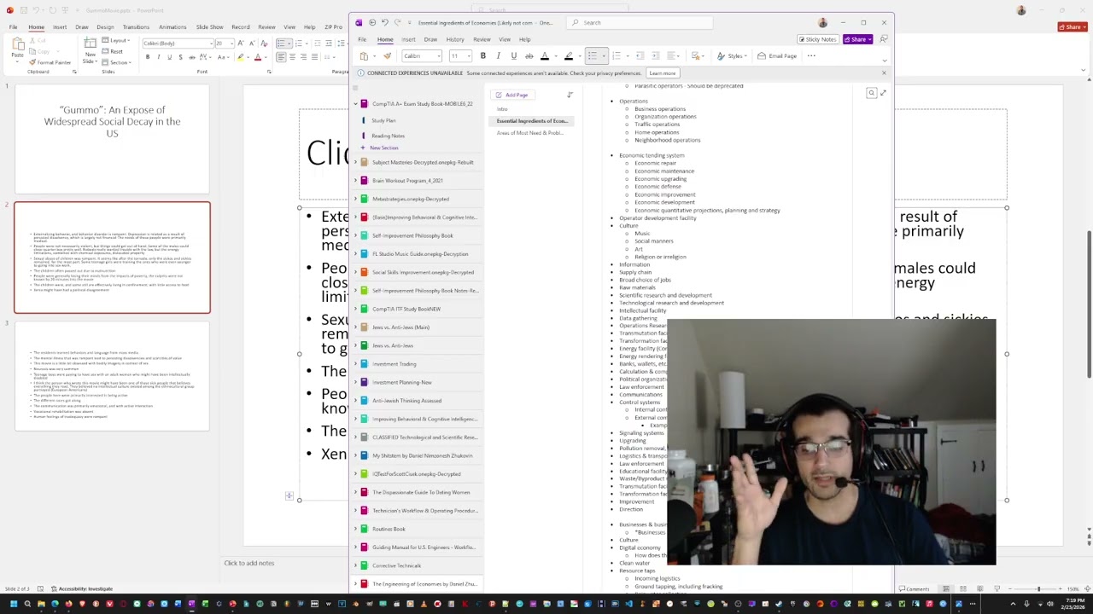Click Add Page button in OneNote

click(x=513, y=95)
